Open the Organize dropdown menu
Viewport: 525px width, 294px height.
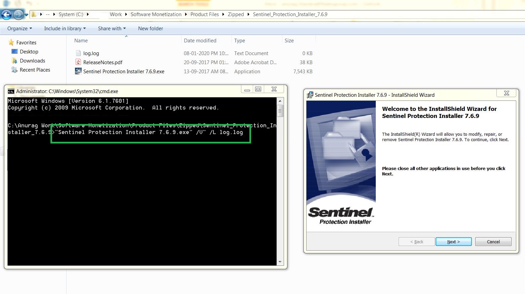(19, 29)
